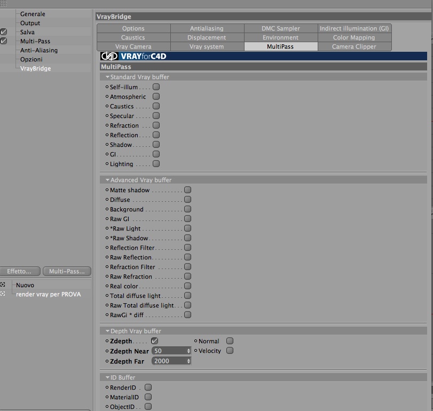Click the window drag-handle grip icon
Image resolution: width=433 pixels, height=411 pixels.
[x=4, y=3]
